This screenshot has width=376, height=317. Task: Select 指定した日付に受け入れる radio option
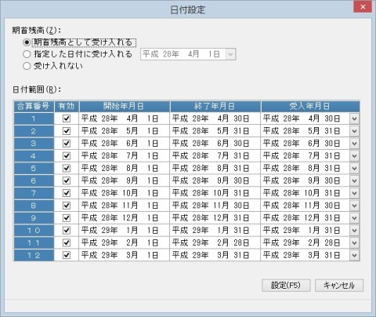[27, 54]
